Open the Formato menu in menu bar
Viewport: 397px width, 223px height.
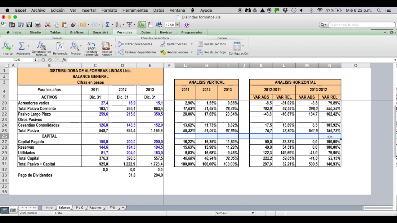click(109, 10)
